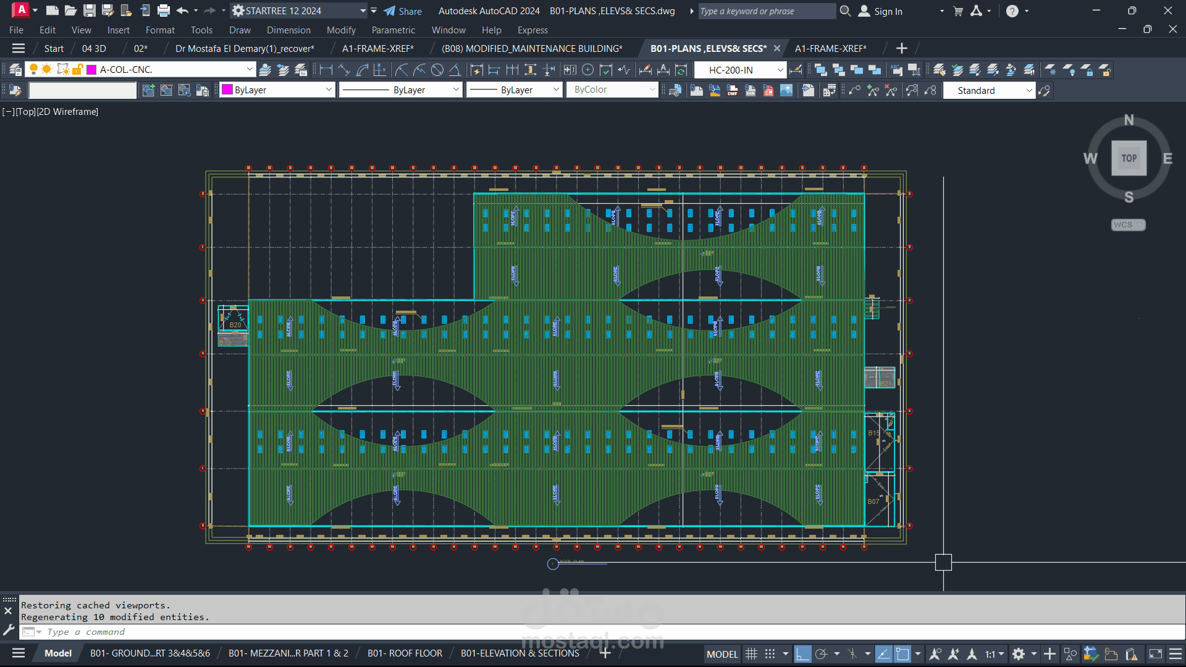The image size is (1186, 667).
Task: Toggle Ortho mode in status bar
Action: (x=802, y=654)
